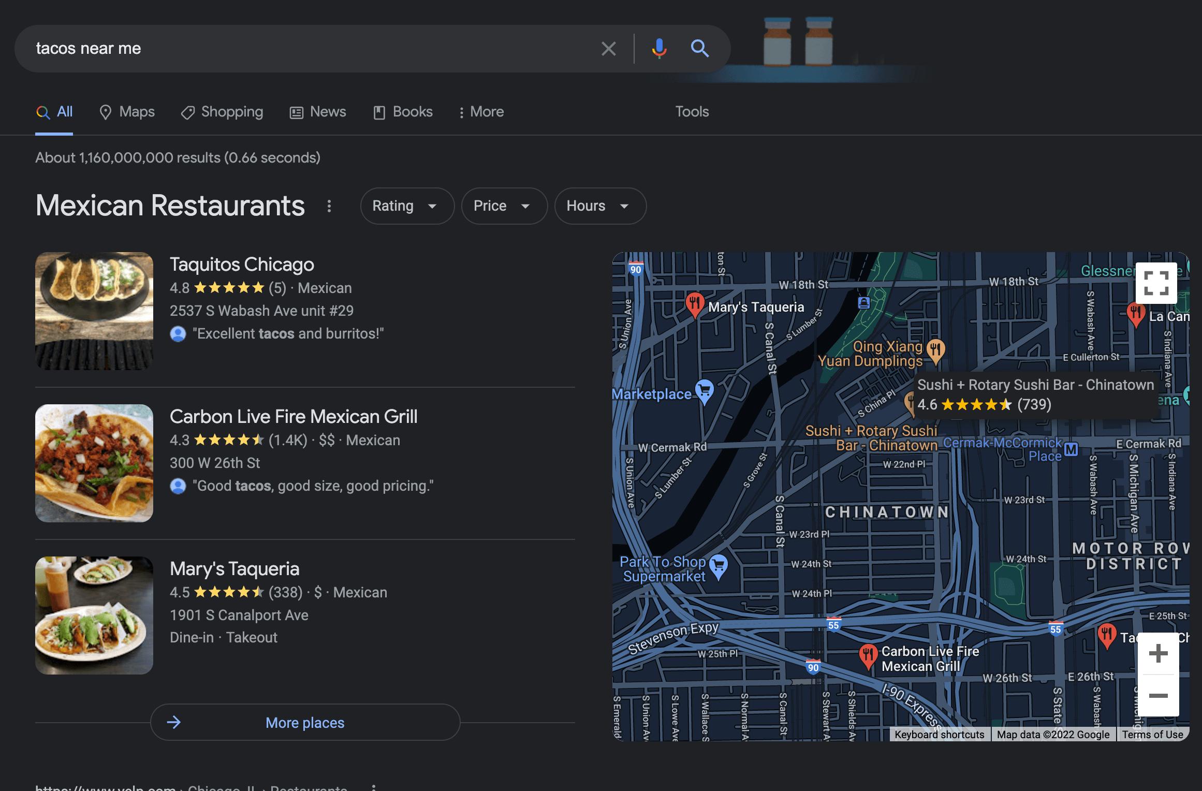Viewport: 1202px width, 791px height.
Task: Click the reviewer avatar next to 'Good tacos, good size'
Action: click(x=178, y=486)
